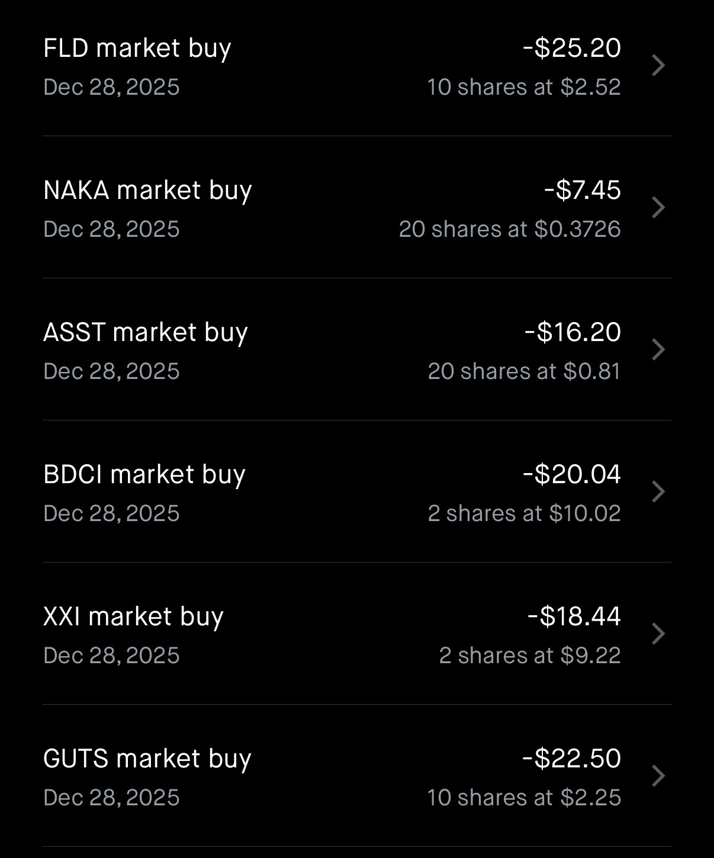Click the 20 shares at $0.3726 detail
This screenshot has height=858, width=714.
(x=510, y=229)
